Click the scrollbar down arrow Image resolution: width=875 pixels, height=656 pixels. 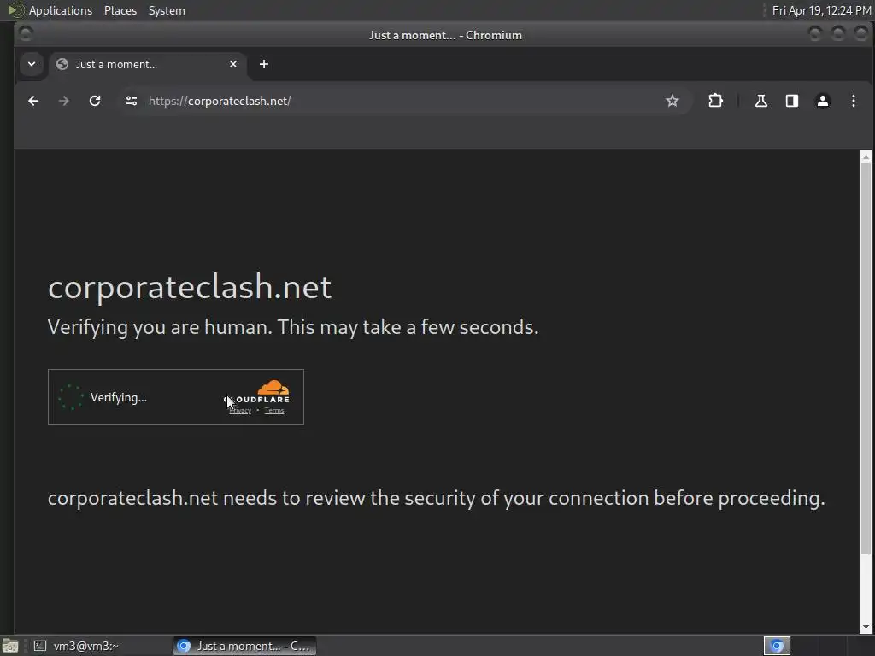[x=866, y=627]
